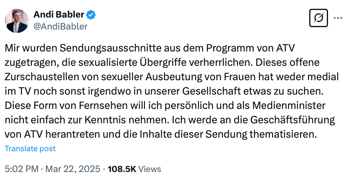
Task: Click the blue verified checkmark badge
Action: point(91,15)
